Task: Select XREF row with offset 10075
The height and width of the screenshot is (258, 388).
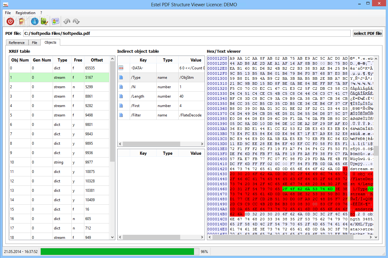Action: click(59, 172)
